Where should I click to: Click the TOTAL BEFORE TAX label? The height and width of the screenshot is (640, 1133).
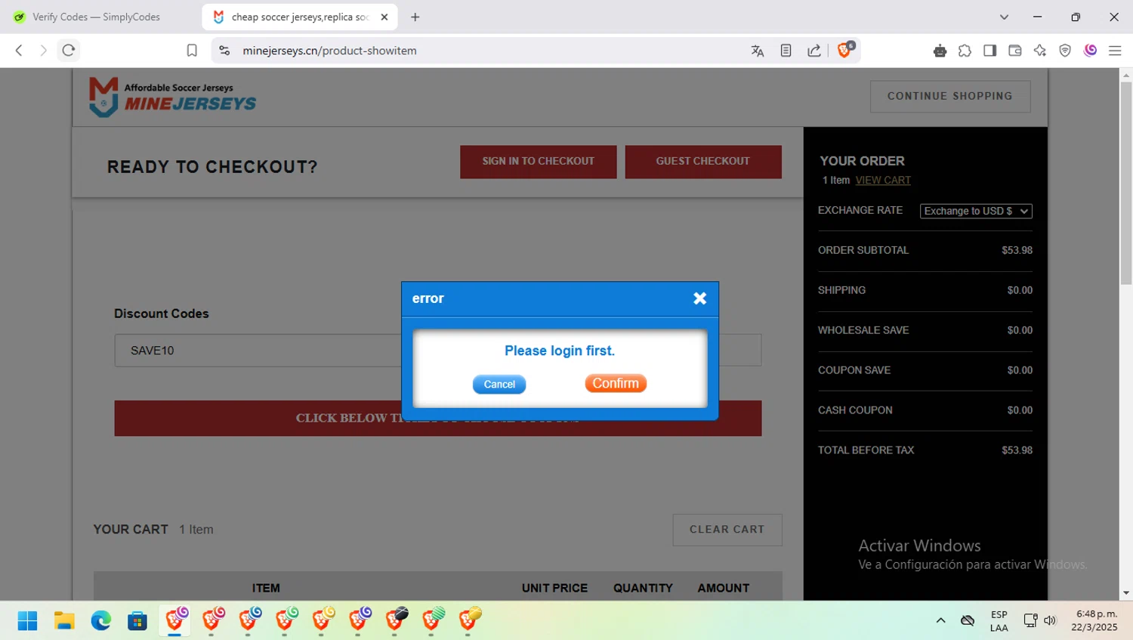[x=866, y=450]
